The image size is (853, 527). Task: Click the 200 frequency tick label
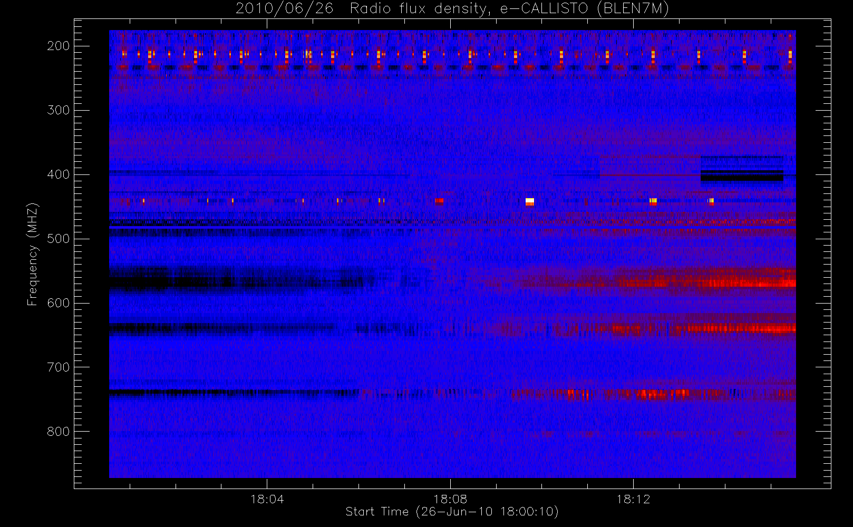click(x=58, y=46)
